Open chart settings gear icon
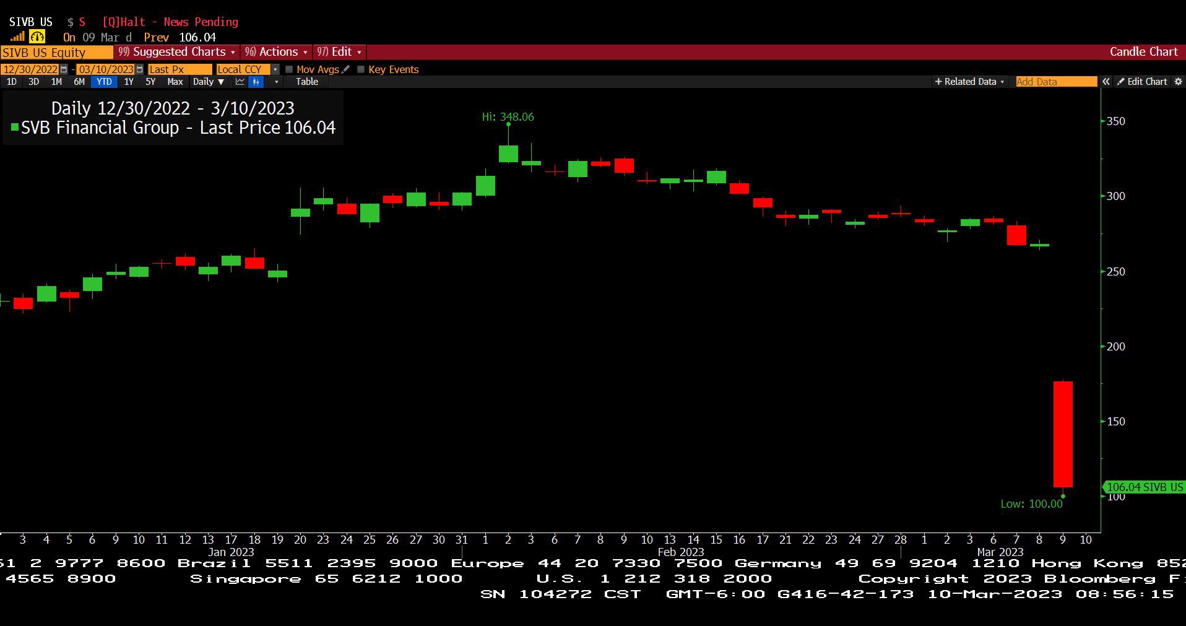 (1178, 82)
